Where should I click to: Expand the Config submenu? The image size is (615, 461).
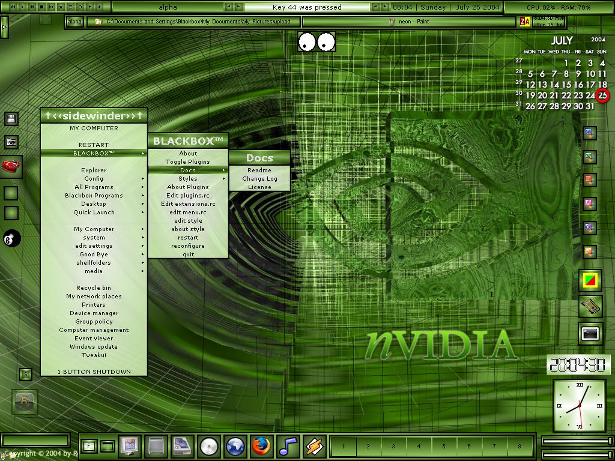(x=94, y=179)
